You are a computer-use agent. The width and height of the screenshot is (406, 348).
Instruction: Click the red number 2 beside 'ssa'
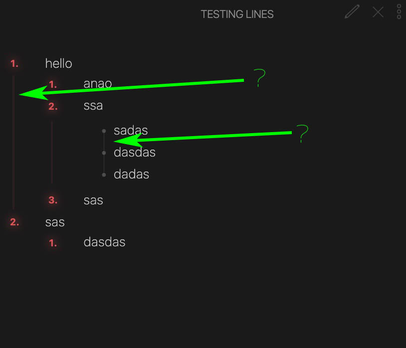coord(53,106)
